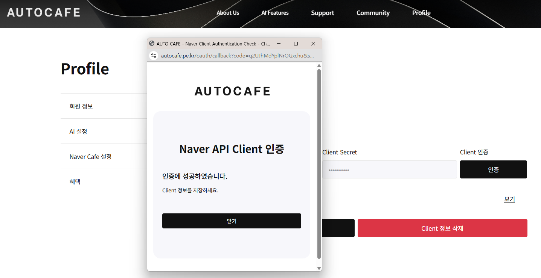
Task: Click the red Client 정보 삭제 button
Action: [442, 228]
